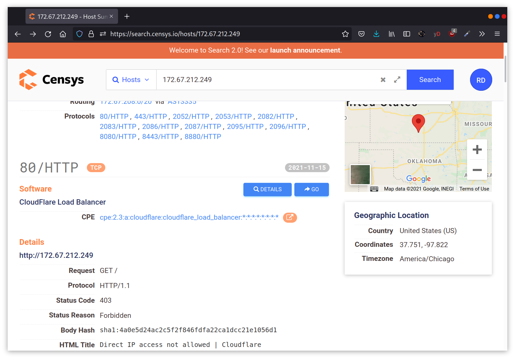Go back to the previous page
Viewport: 515px width, 359px height.
coord(18,34)
